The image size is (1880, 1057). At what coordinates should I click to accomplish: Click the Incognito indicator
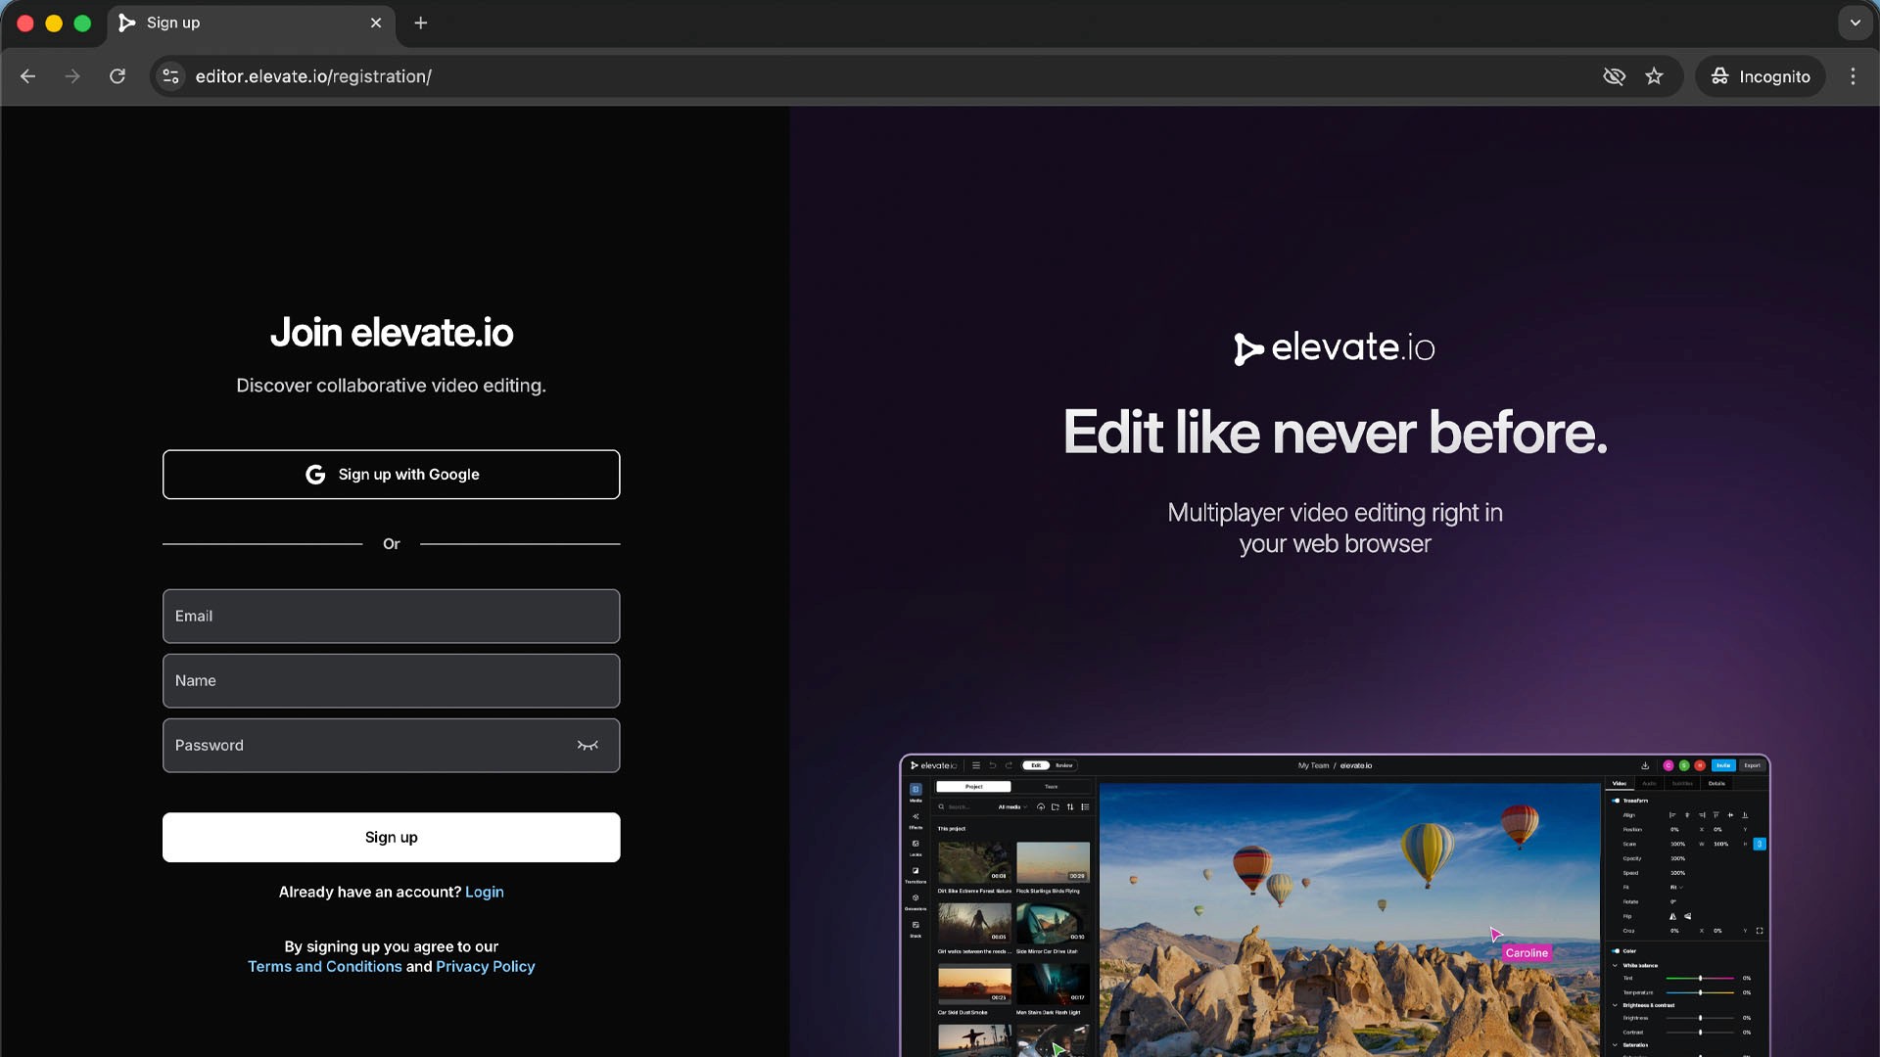[1760, 76]
